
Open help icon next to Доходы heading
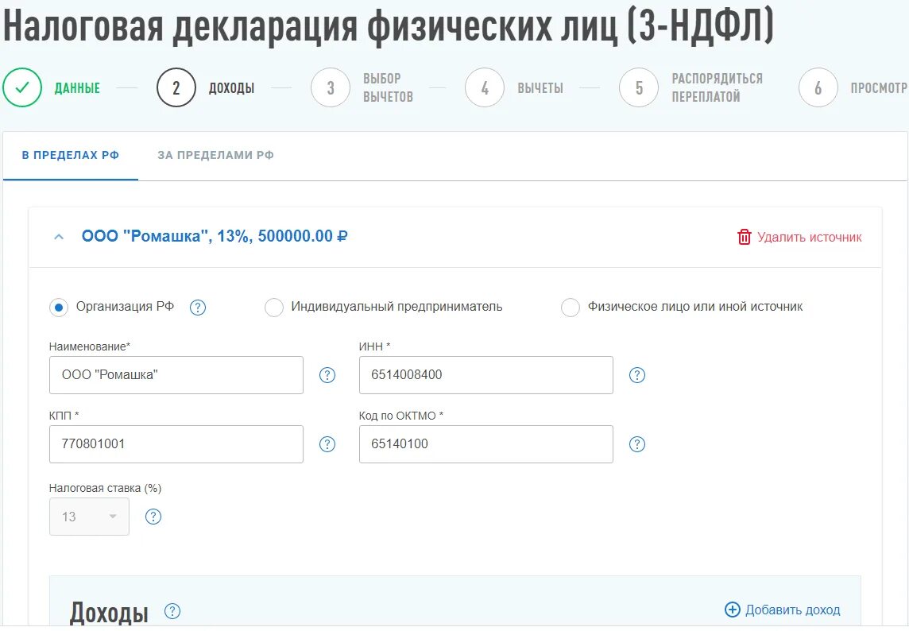(x=172, y=611)
